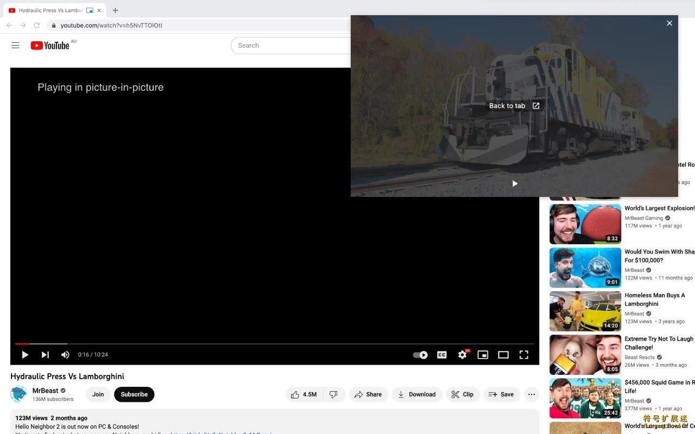Click the miniplayer icon in player controls
The width and height of the screenshot is (695, 434).
[483, 355]
